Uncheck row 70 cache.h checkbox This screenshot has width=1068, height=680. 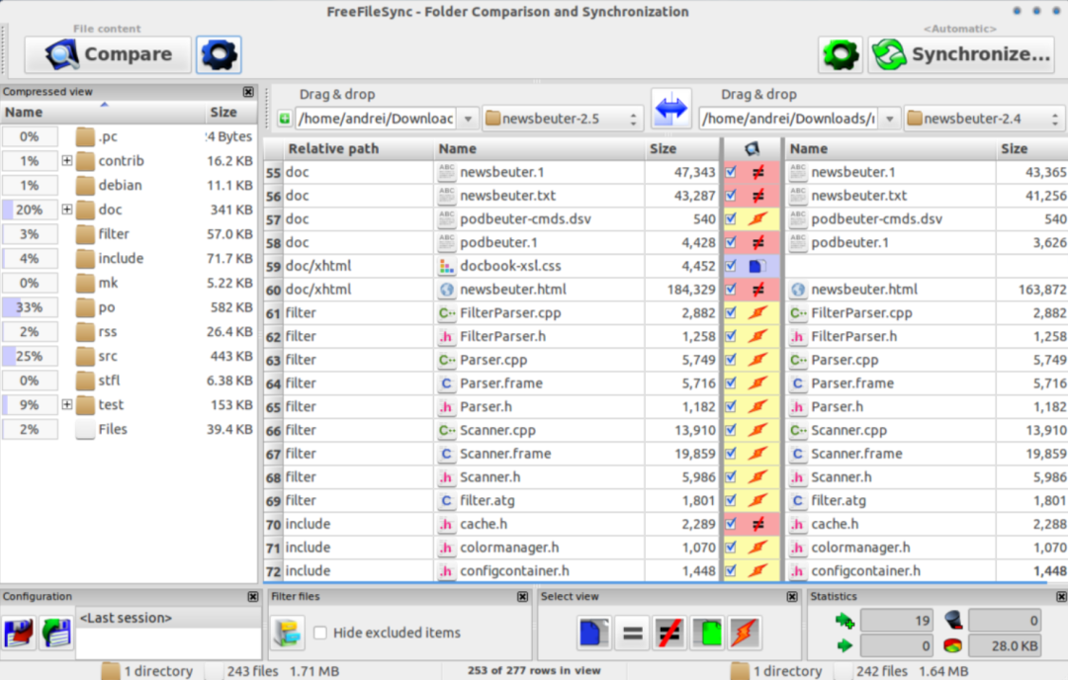[731, 524]
